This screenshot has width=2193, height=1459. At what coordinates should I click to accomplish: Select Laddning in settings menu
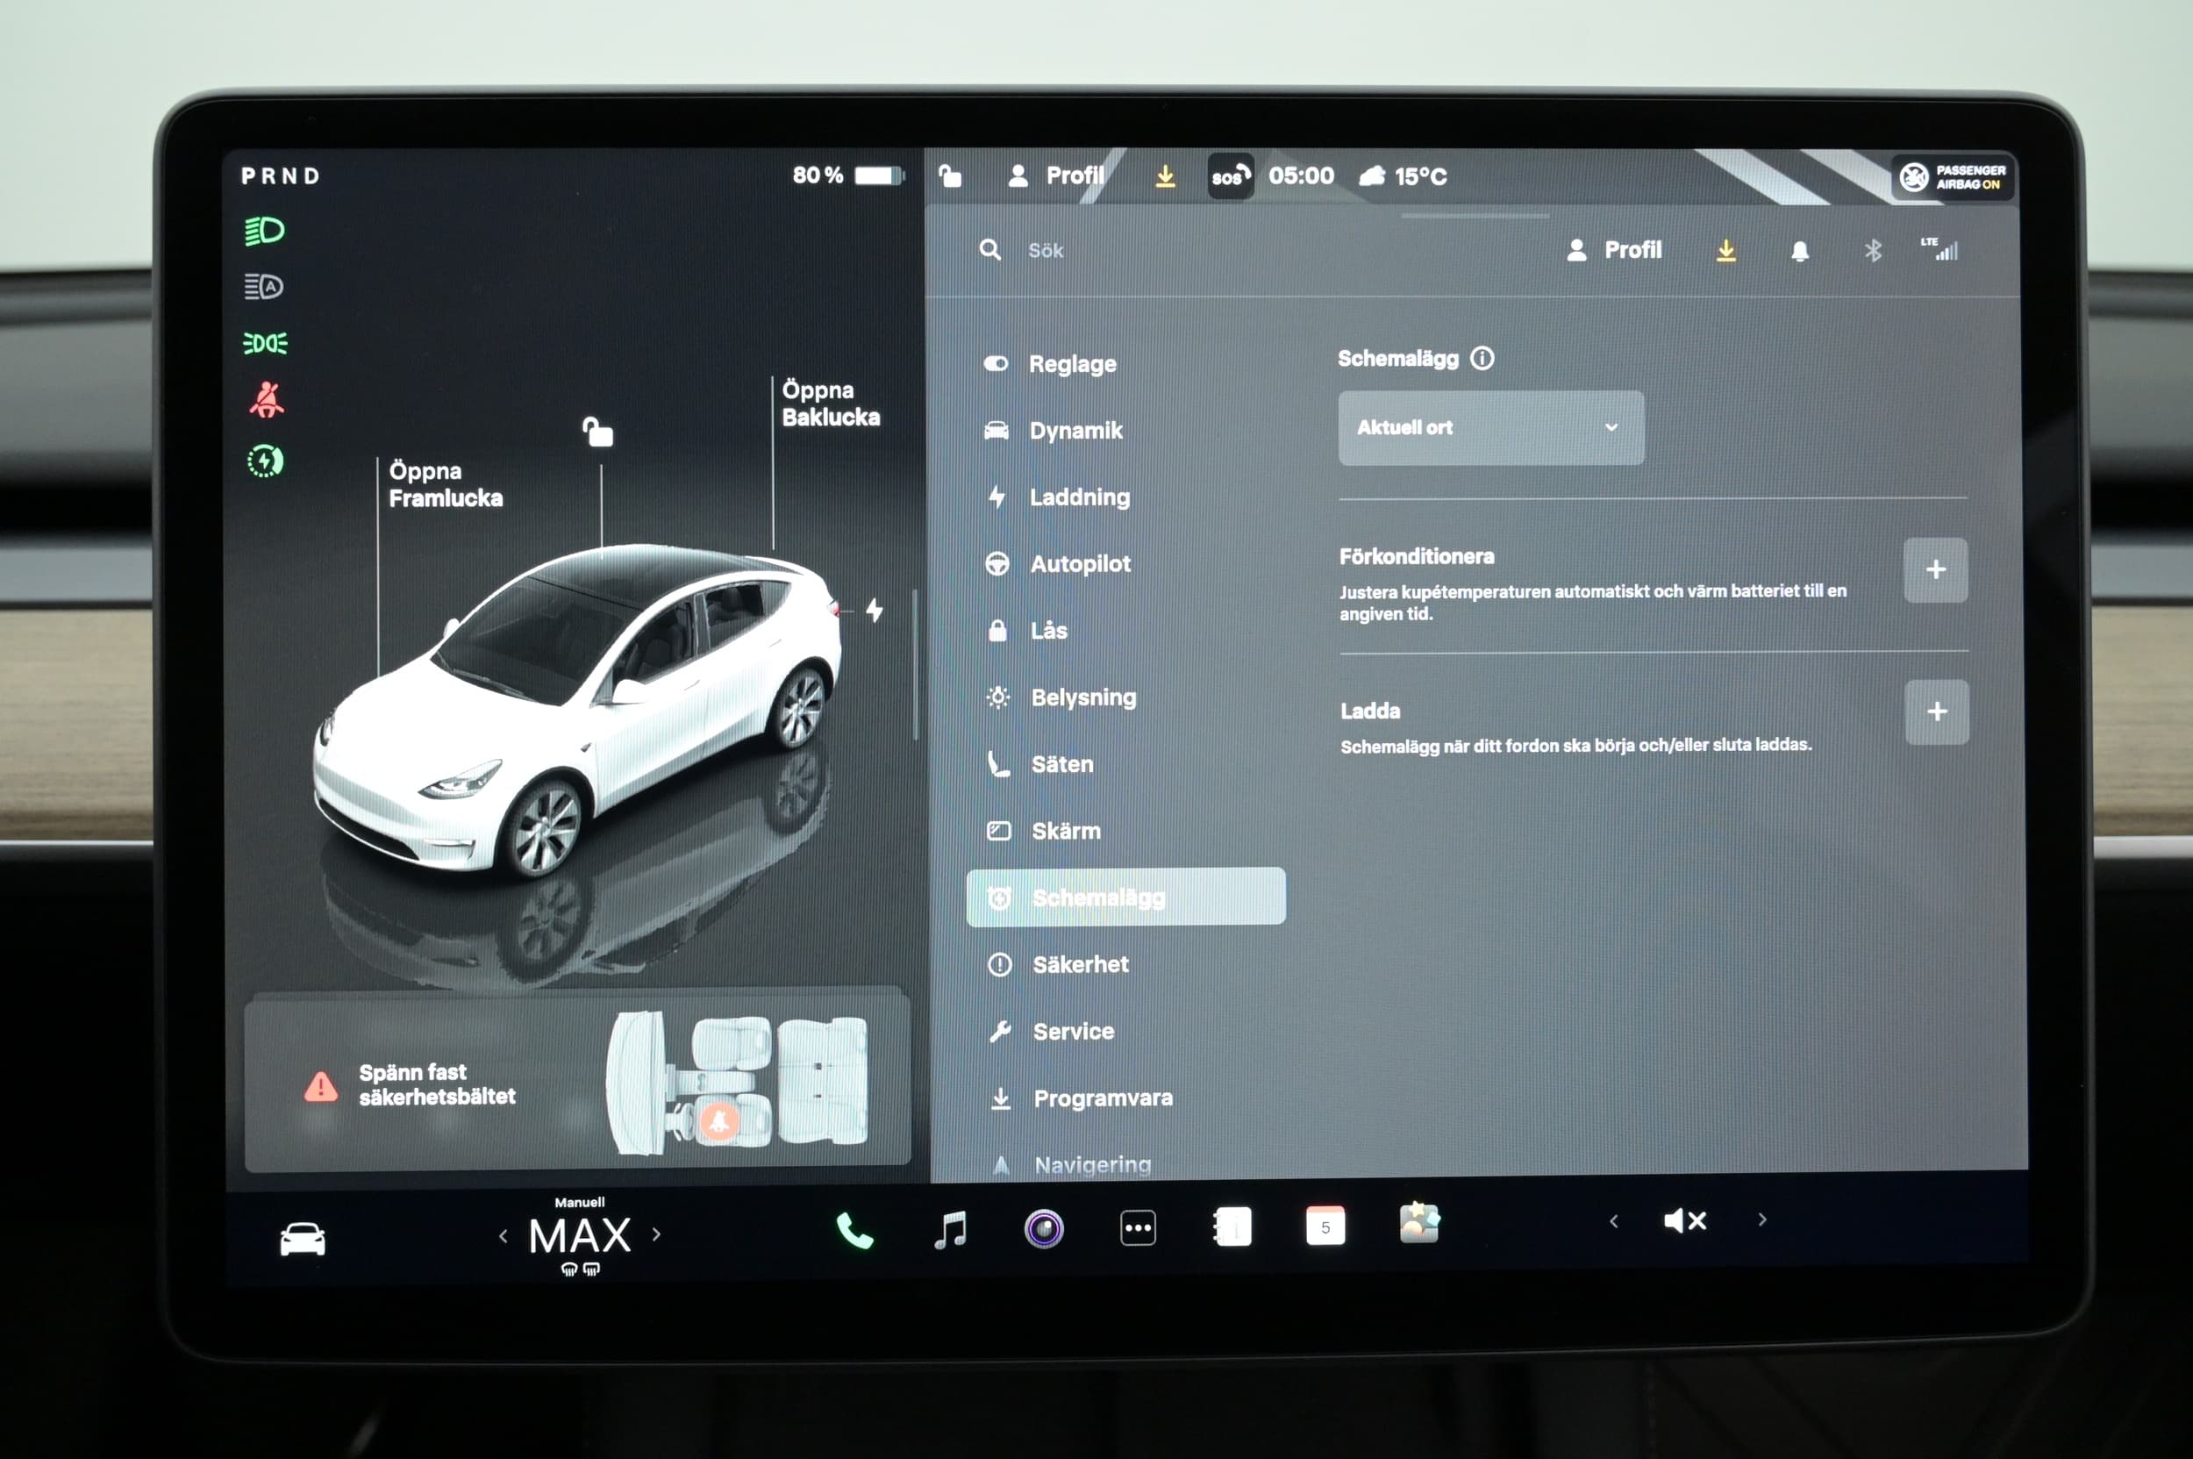(1078, 497)
